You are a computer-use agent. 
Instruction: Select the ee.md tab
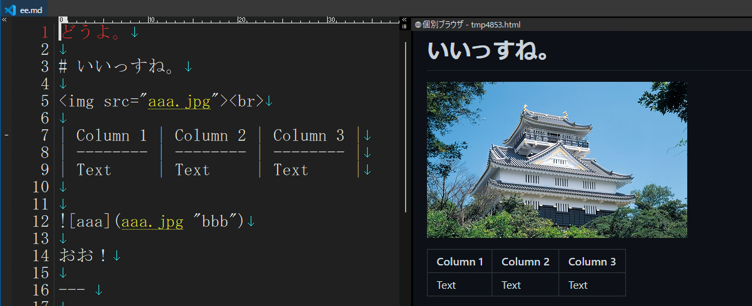[31, 10]
